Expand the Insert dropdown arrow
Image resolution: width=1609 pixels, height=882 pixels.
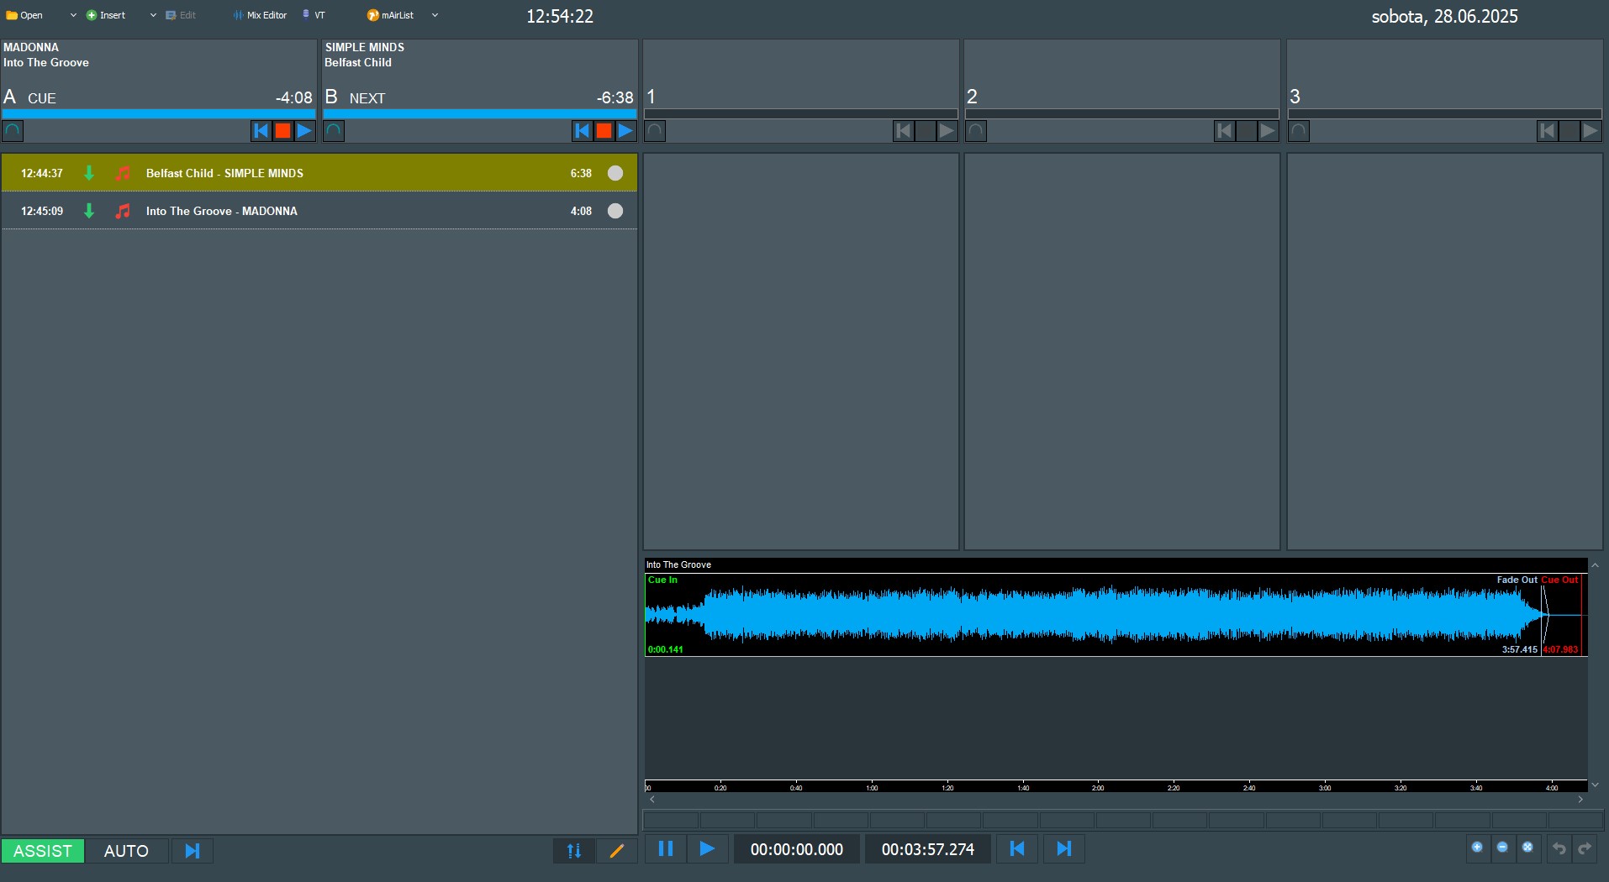[153, 15]
